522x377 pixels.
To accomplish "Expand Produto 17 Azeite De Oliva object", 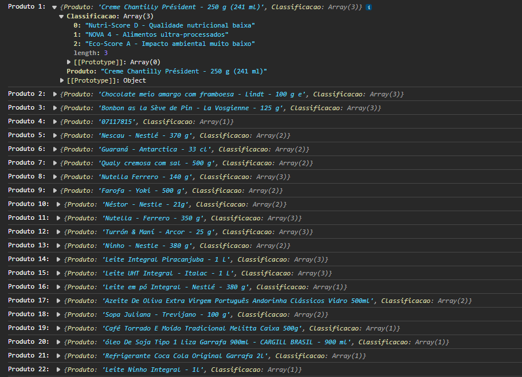I will 58,301.
